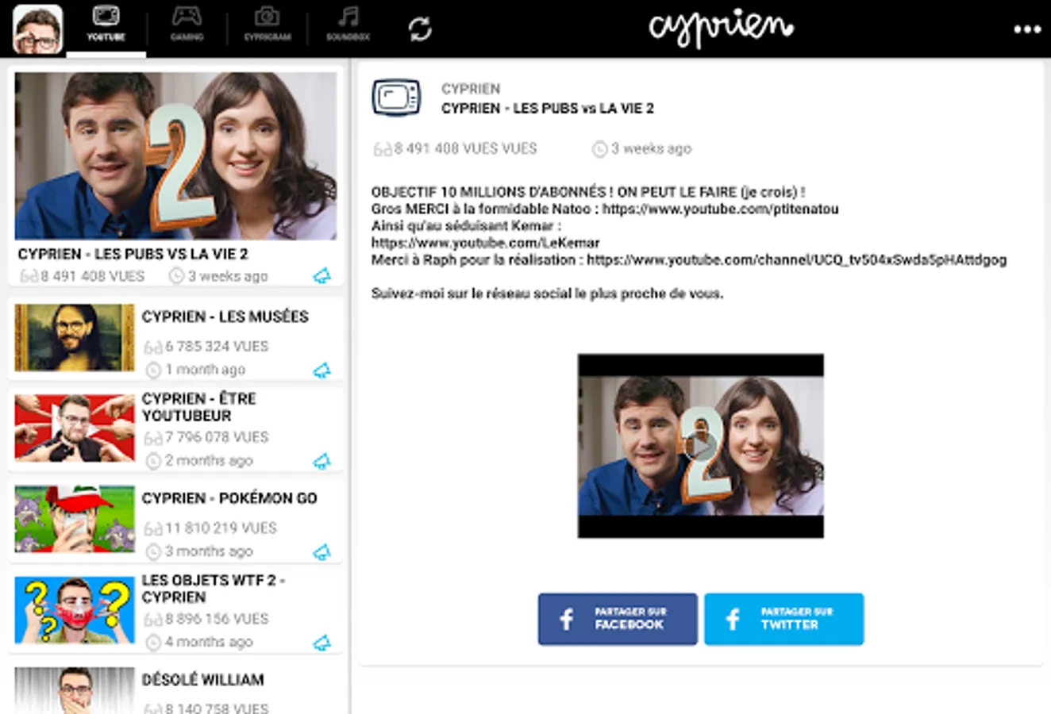Share Les Pubs vs La Vie 2 via megaphone icon
The image size is (1051, 714).
[321, 276]
